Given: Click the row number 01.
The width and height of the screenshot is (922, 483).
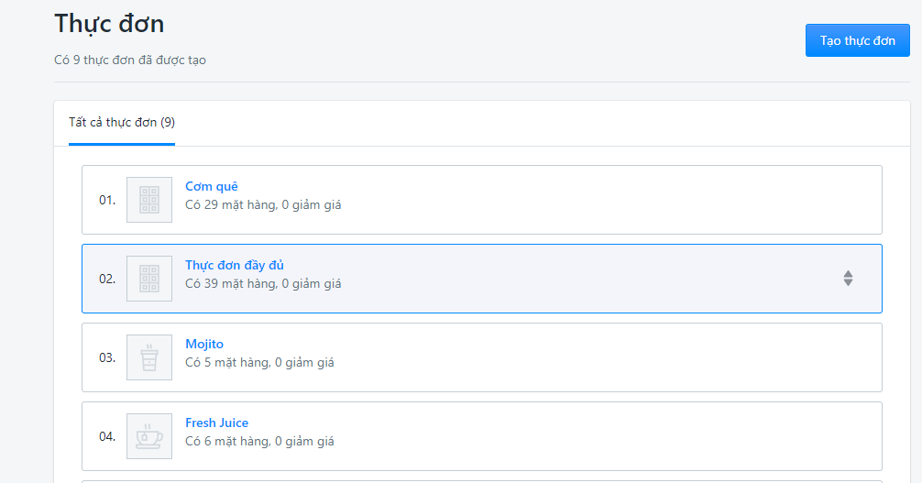Looking at the screenshot, I should (x=107, y=200).
